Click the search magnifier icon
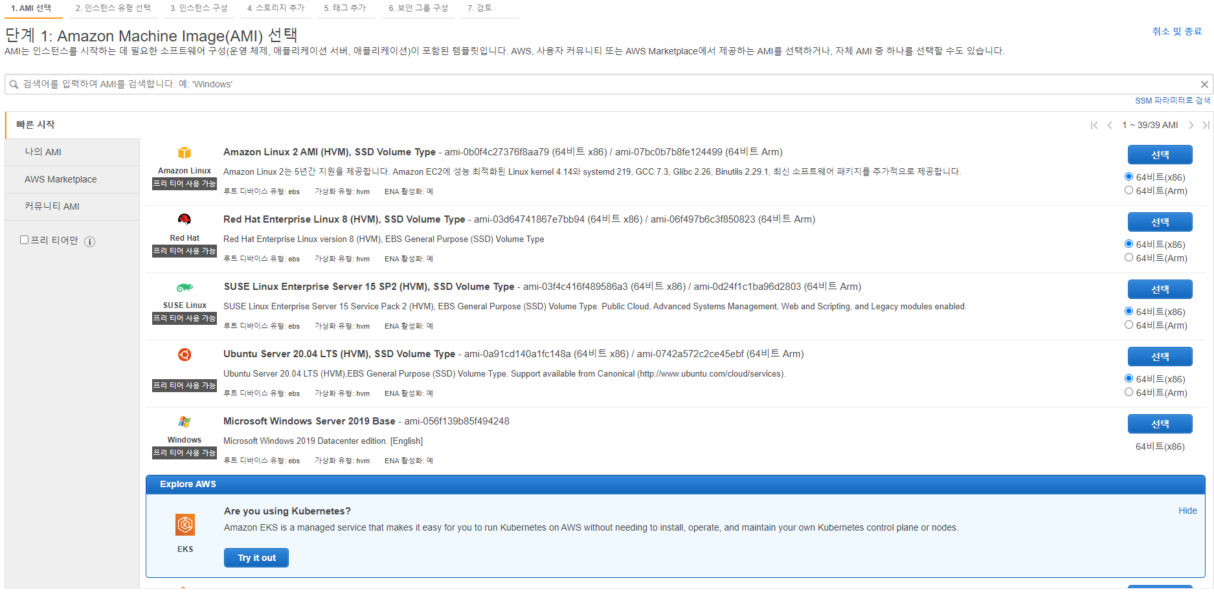 [x=14, y=84]
